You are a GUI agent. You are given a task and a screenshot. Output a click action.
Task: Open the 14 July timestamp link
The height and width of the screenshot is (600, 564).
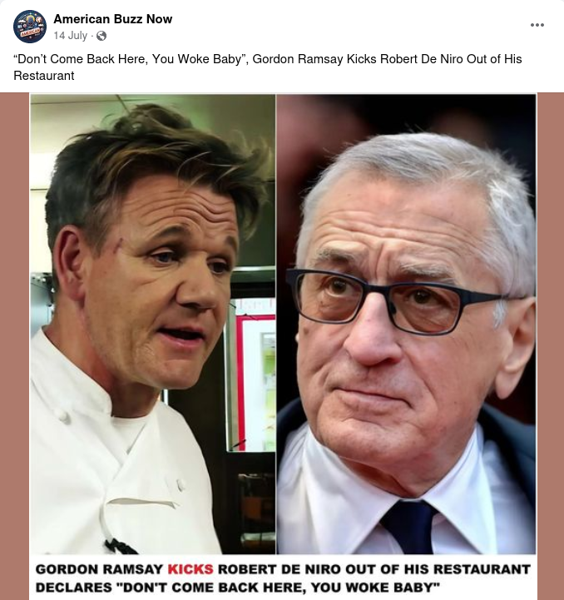click(x=71, y=36)
